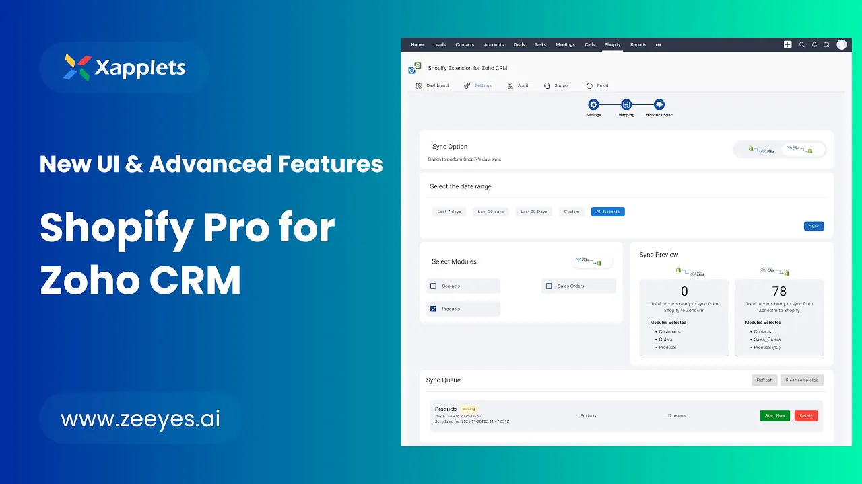Choose the Last 7 days range
The image size is (862, 484).
click(449, 212)
